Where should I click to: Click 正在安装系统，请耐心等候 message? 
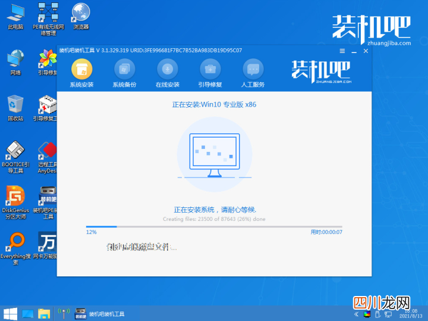215,210
